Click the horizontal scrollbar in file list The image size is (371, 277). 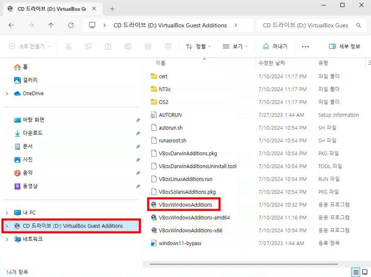pyautogui.click(x=244, y=264)
